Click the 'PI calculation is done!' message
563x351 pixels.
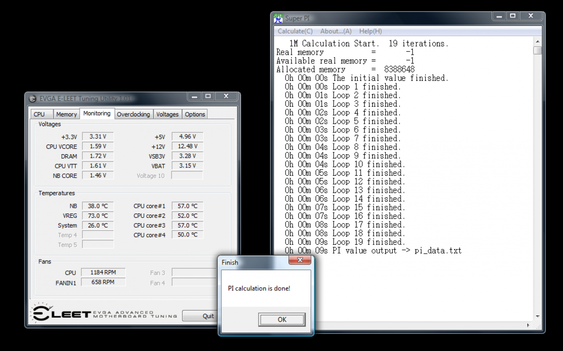point(259,288)
